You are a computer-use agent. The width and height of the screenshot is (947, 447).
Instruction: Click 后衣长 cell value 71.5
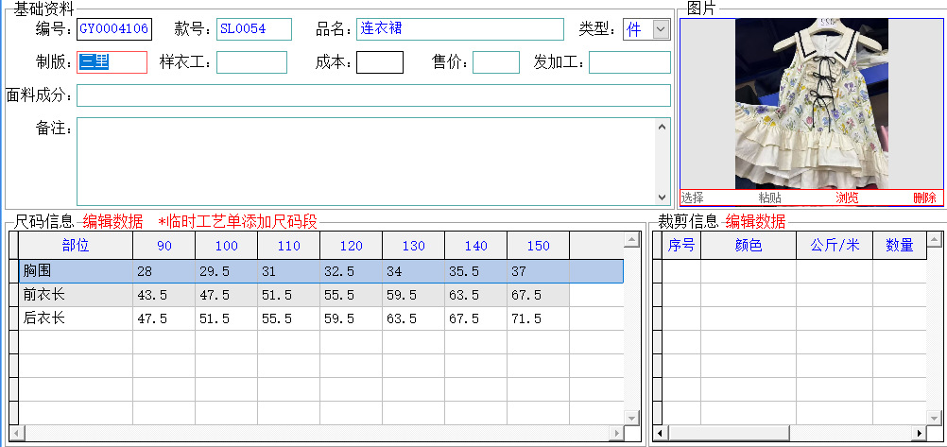coord(538,318)
